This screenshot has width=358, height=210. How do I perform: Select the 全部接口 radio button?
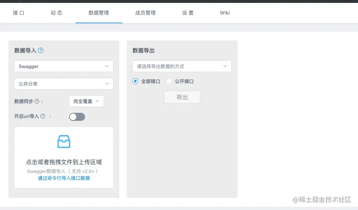point(135,81)
